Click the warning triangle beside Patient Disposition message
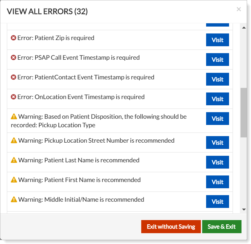This screenshot has height=244, width=251. click(14, 116)
